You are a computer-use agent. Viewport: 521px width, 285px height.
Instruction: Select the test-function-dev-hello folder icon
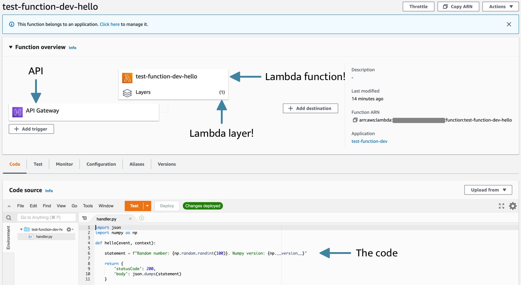(27, 229)
